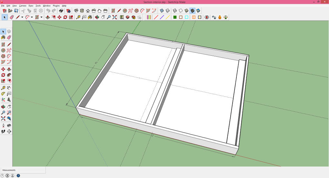Click the Print icon
This screenshot has height=178, width=329.
pyautogui.click(x=61, y=11)
